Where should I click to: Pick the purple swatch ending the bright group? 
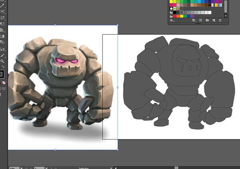pos(192,16)
